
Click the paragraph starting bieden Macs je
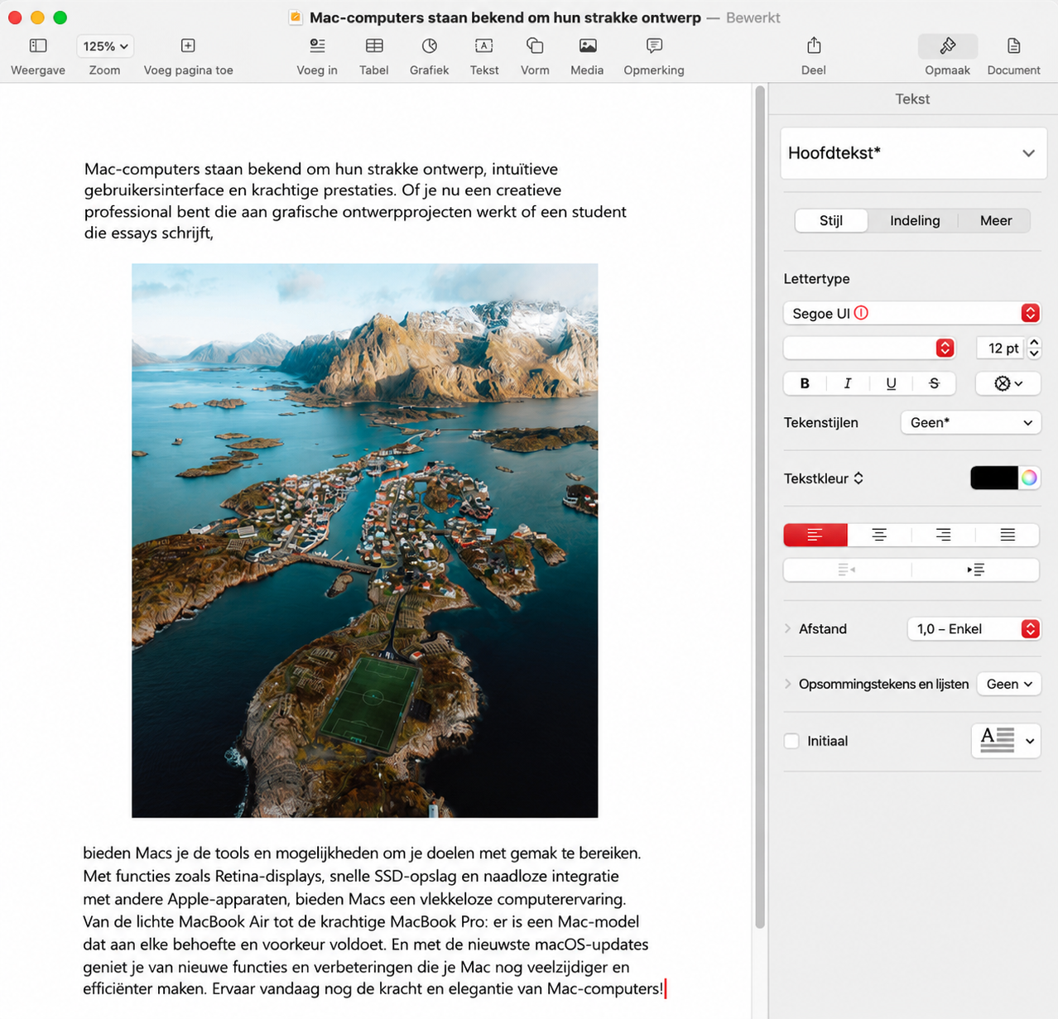(x=366, y=921)
